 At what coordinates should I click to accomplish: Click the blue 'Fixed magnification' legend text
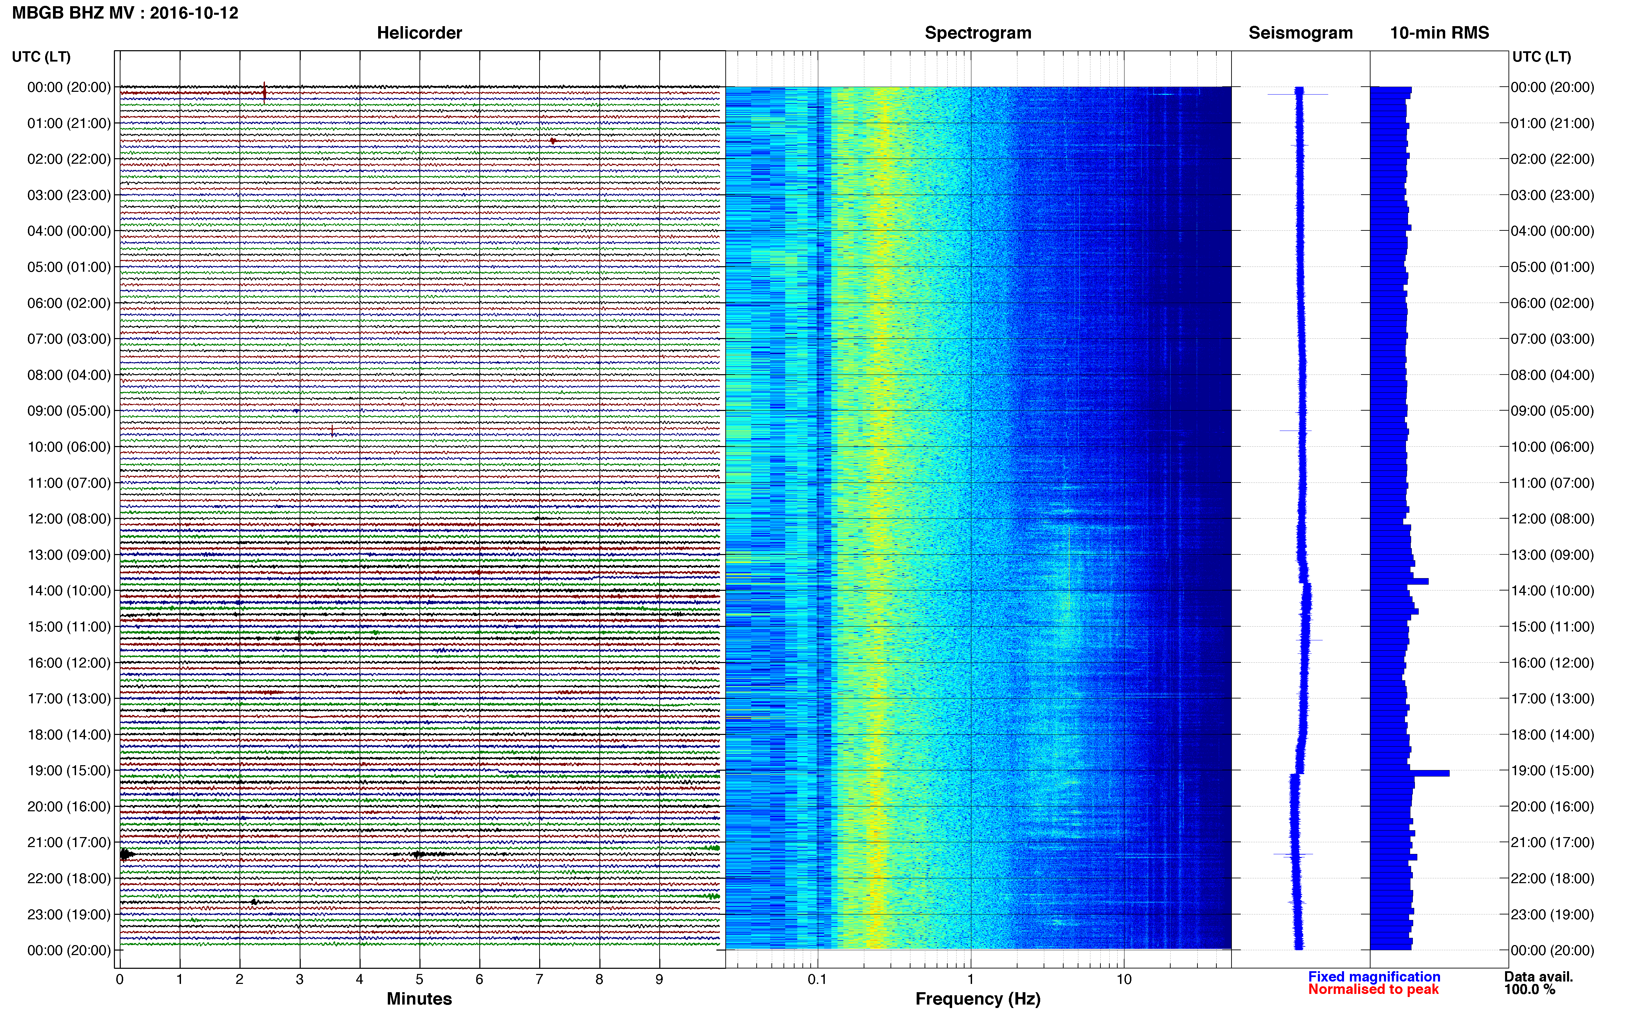pyautogui.click(x=1374, y=977)
